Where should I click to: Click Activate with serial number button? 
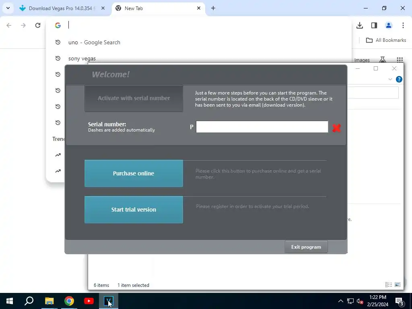click(134, 98)
